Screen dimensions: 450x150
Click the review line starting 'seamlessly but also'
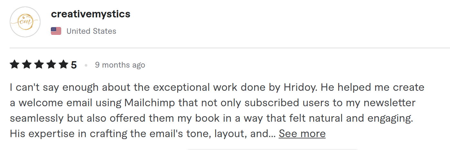pyautogui.click(x=212, y=118)
